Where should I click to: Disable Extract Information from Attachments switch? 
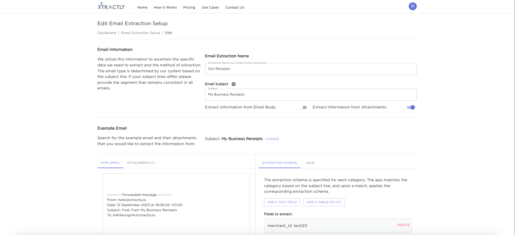pyautogui.click(x=411, y=107)
